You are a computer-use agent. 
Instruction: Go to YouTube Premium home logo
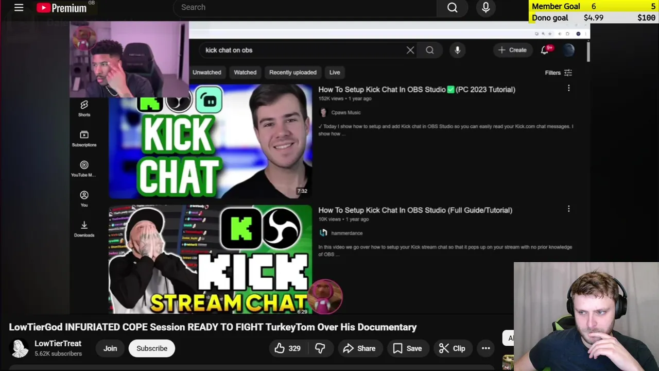62,8
